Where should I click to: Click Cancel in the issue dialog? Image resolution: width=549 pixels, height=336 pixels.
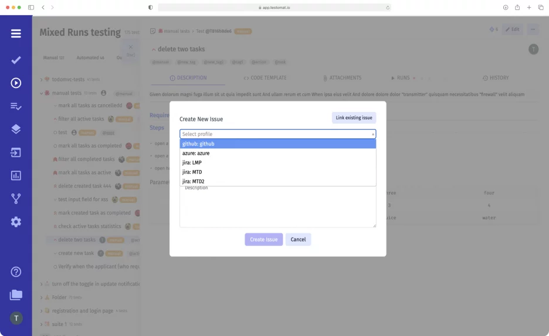pyautogui.click(x=298, y=239)
